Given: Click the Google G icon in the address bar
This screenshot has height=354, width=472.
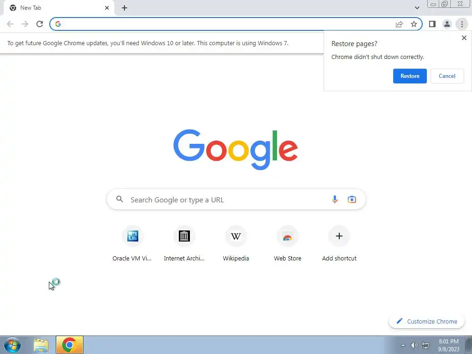Looking at the screenshot, I should tap(58, 24).
